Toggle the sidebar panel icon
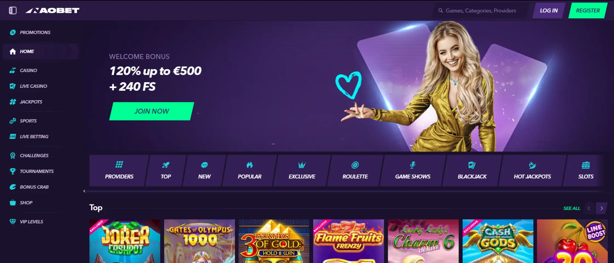 pos(13,10)
